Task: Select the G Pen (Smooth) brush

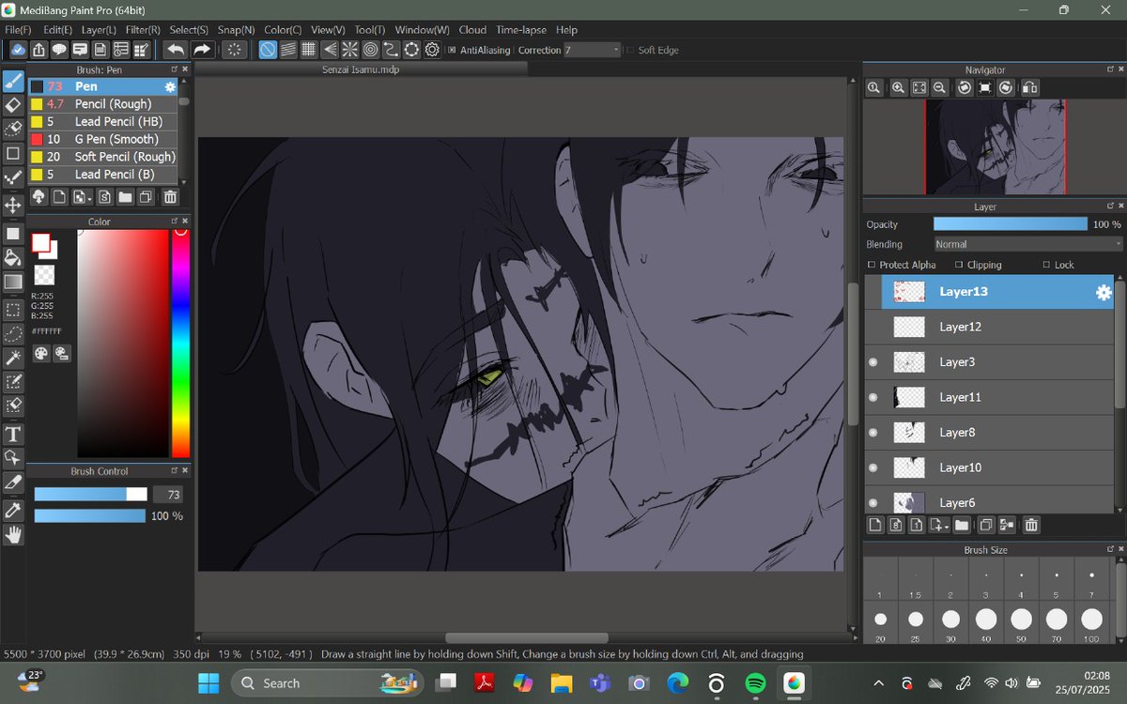Action: tap(102, 139)
